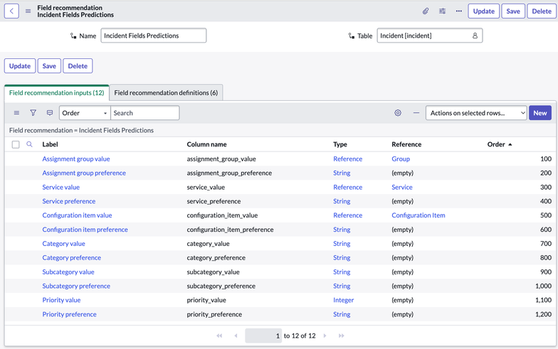Click the column search magnifier icon
Image resolution: width=558 pixels, height=349 pixels.
(x=30, y=144)
